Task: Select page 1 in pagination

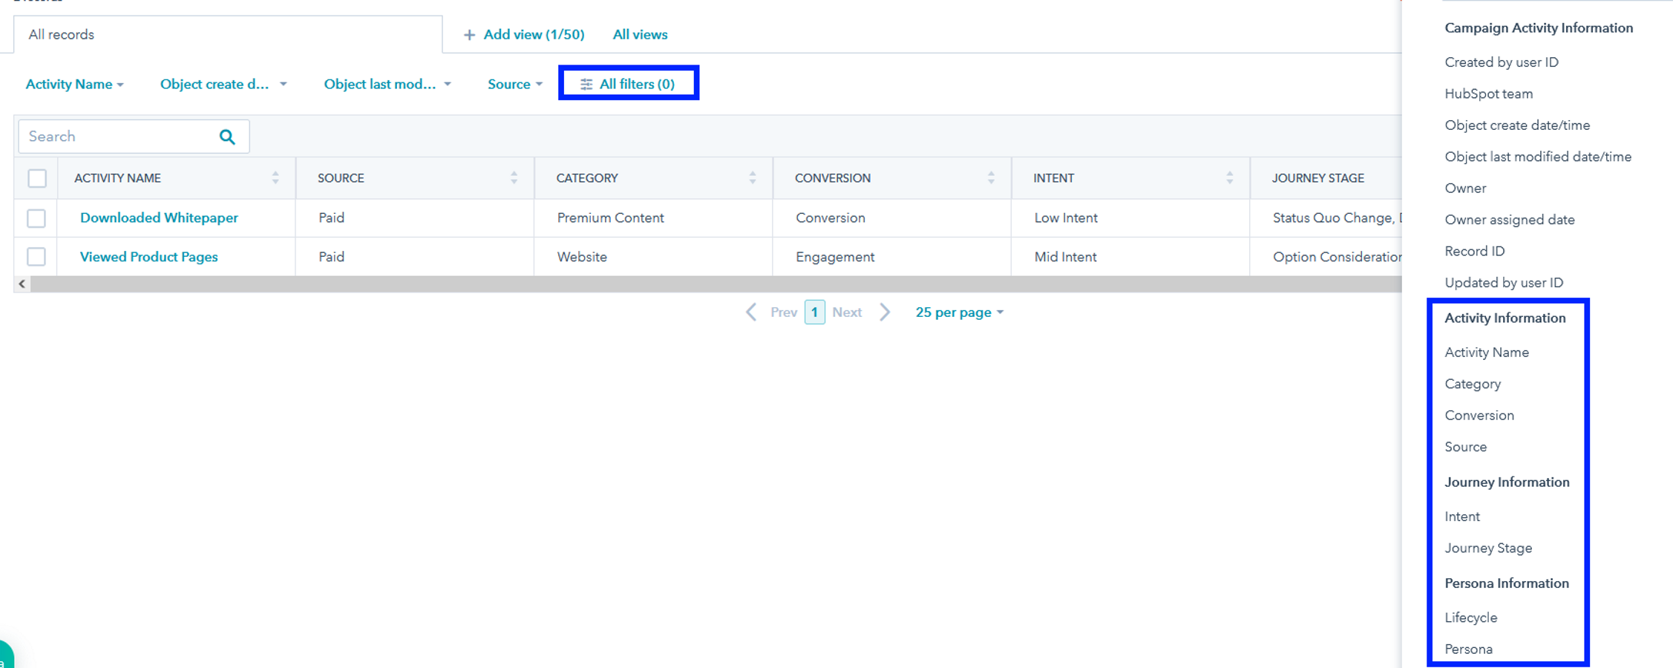Action: coord(815,312)
